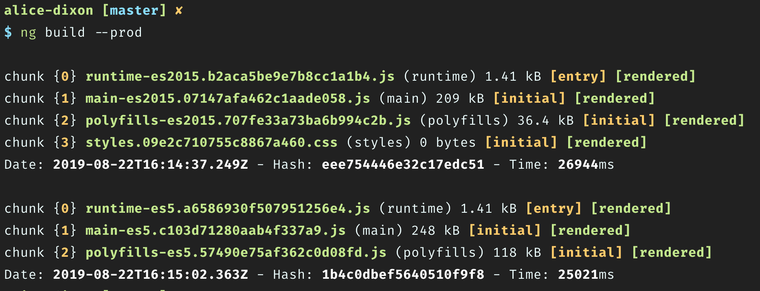Click the main-es2015.07147afa462c1aade058.js filename
Image resolution: width=760 pixels, height=291 pixels.
228,99
